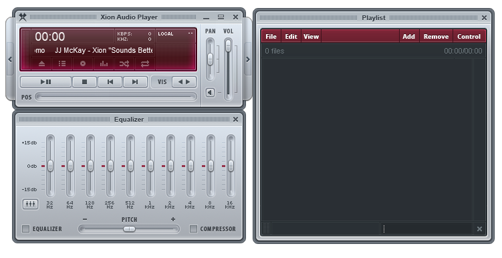Increase pitch with the plus sign

[173, 219]
